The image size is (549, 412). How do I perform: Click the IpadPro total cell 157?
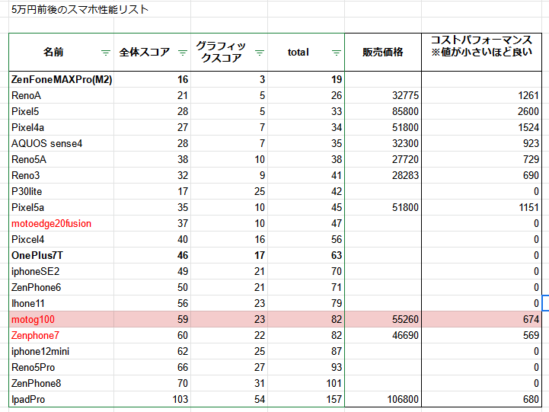click(306, 399)
